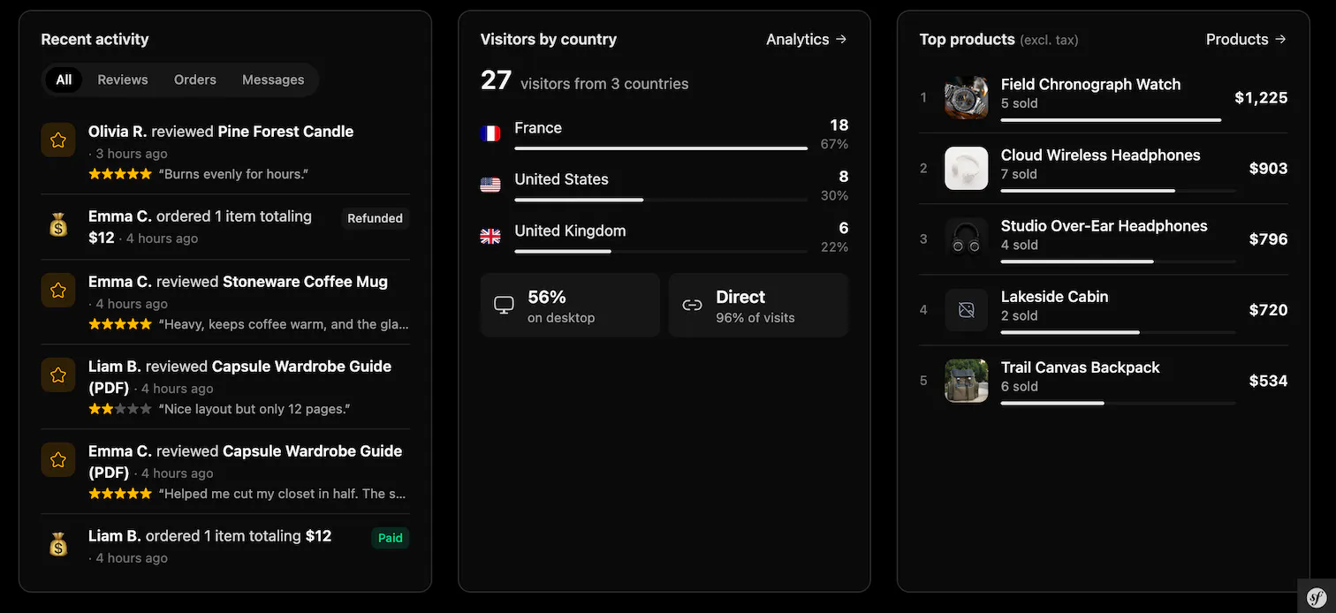Click the "2 sold" label under Lakeside Cabin
This screenshot has width=1336, height=613.
[x=1019, y=315]
